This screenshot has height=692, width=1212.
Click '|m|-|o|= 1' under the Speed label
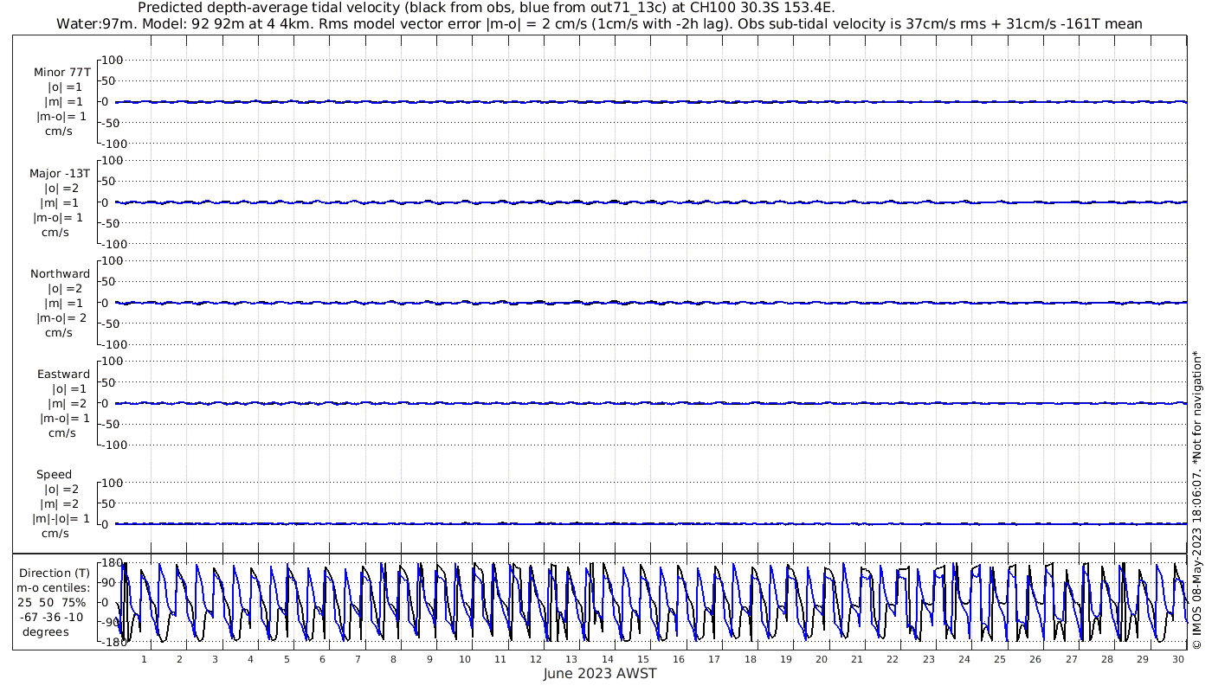coord(61,518)
